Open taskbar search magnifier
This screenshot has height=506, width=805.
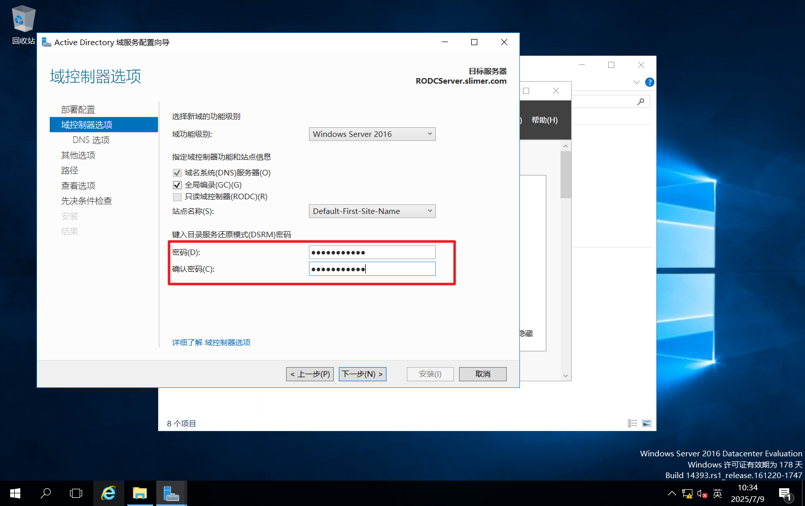pos(46,493)
